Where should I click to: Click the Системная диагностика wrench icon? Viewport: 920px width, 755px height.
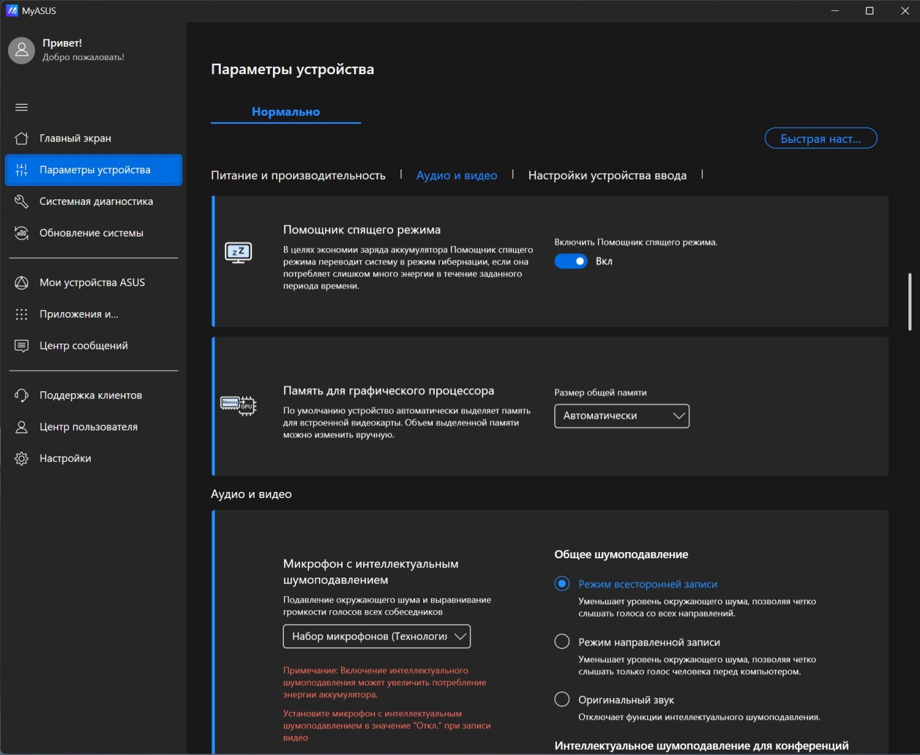tap(21, 202)
